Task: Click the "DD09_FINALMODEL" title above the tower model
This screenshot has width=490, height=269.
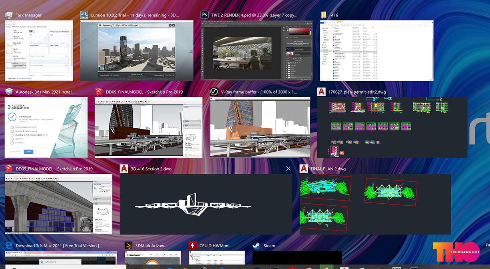Action: point(144,92)
